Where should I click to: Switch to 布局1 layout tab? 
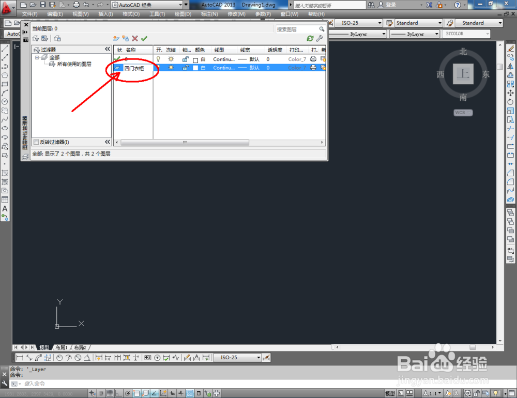pyautogui.click(x=62, y=347)
